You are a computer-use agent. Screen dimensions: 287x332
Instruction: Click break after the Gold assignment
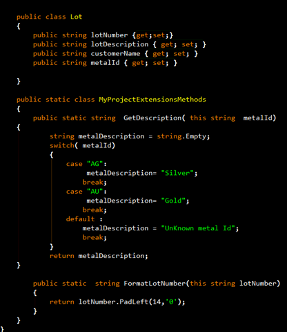click(93, 210)
